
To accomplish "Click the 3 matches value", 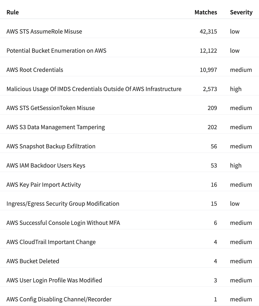I will point(215,280).
